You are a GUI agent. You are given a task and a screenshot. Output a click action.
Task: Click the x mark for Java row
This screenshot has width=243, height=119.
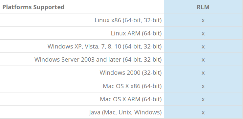pyautogui.click(x=203, y=113)
